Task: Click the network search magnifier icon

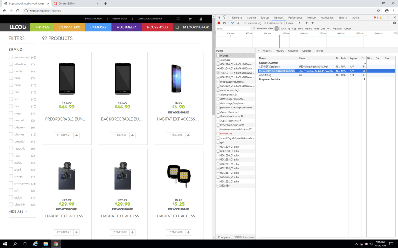Action: [x=238, y=23]
